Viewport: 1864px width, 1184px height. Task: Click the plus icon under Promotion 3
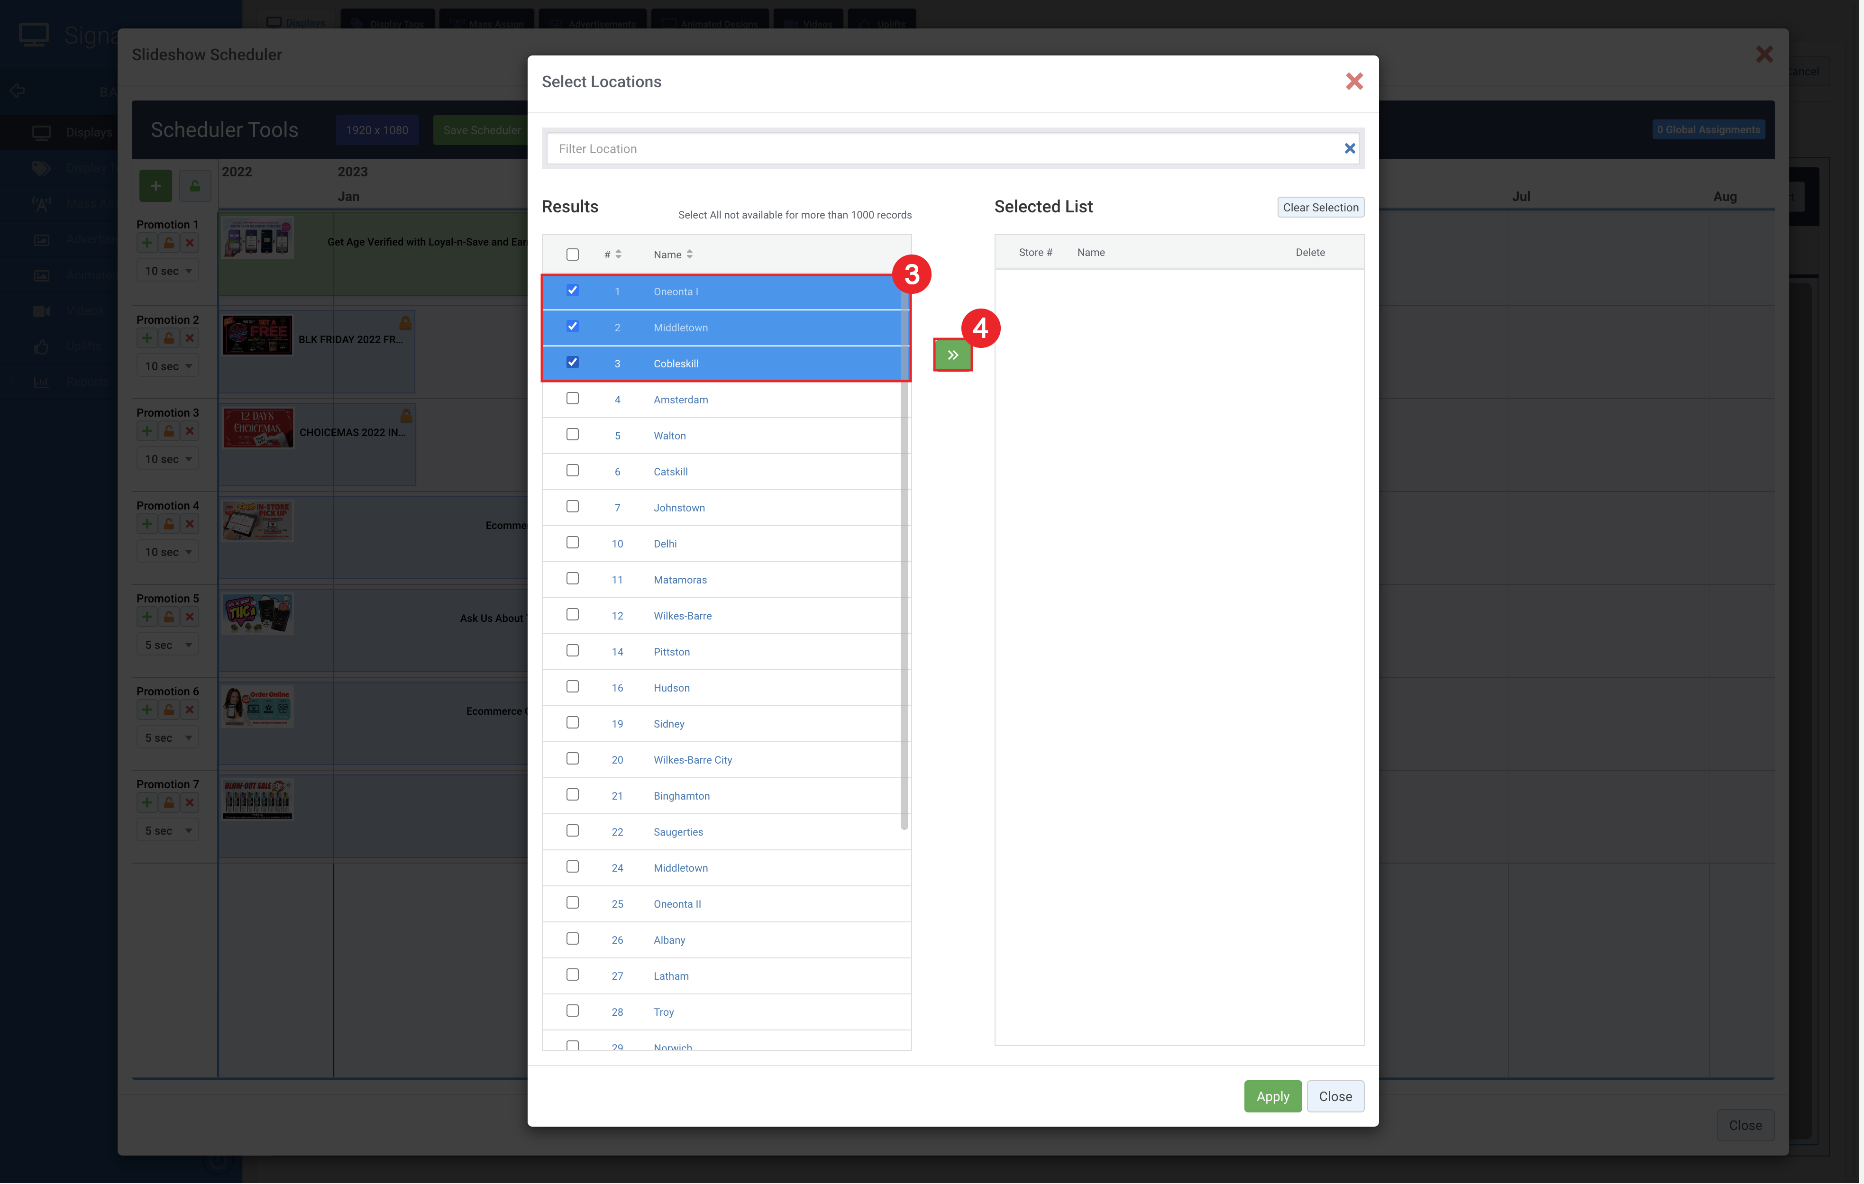click(x=147, y=431)
